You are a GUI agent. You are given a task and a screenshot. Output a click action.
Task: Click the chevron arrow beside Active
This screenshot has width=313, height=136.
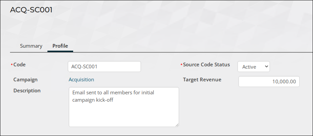tap(266, 67)
